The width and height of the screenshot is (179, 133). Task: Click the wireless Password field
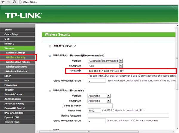coord(128,71)
